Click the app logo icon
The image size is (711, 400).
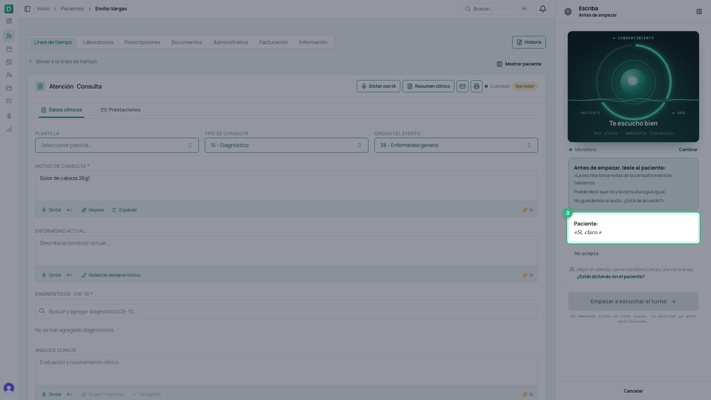9,9
